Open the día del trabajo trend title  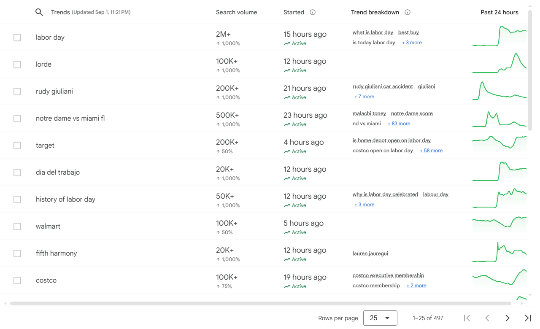(58, 173)
